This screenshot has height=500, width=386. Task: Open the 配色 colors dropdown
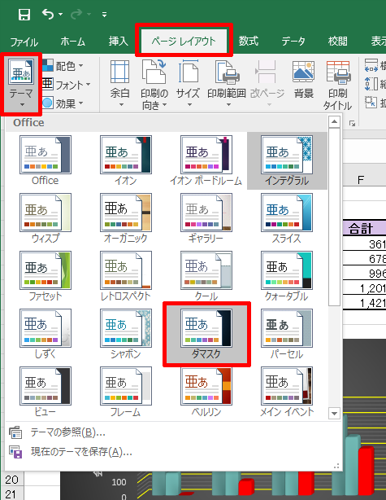(63, 66)
